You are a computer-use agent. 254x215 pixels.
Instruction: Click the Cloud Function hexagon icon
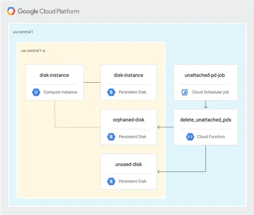coord(190,137)
